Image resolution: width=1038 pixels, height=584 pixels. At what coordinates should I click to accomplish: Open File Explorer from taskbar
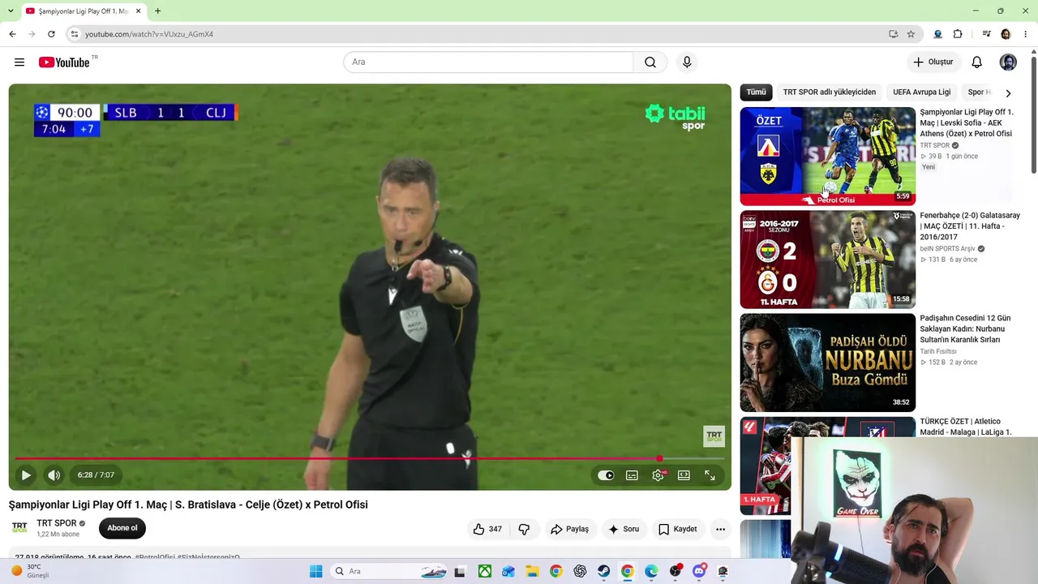[x=532, y=572]
